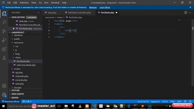Click the split editor right icon
Image resolution: width=194 pixels, height=109 pixels.
(186, 12)
